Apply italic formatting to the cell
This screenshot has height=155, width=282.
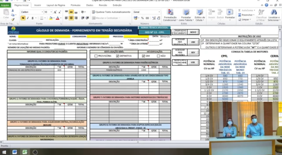pos(27,18)
